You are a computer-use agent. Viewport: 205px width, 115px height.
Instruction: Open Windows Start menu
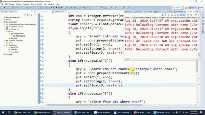[x=3, y=112]
